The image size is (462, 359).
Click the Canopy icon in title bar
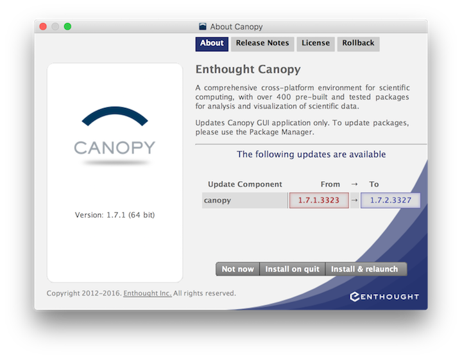202,26
